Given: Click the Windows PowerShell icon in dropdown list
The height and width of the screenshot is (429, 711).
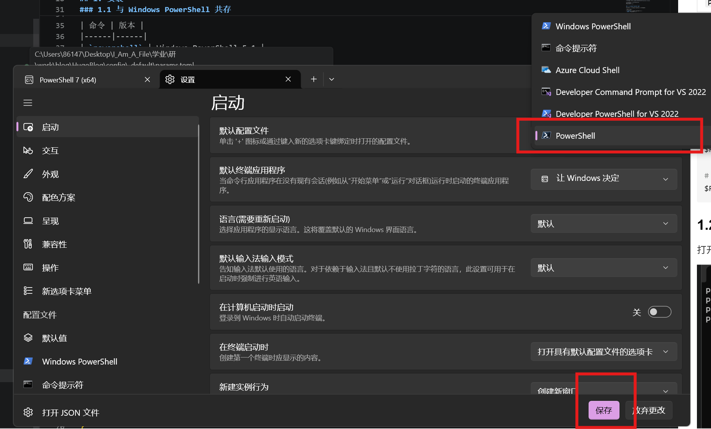Looking at the screenshot, I should (546, 26).
